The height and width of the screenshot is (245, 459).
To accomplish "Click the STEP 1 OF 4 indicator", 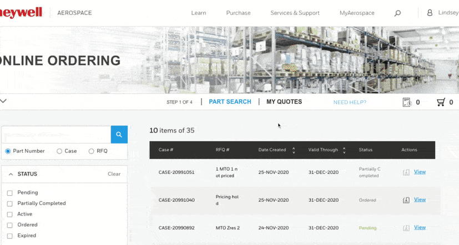I will click(179, 102).
